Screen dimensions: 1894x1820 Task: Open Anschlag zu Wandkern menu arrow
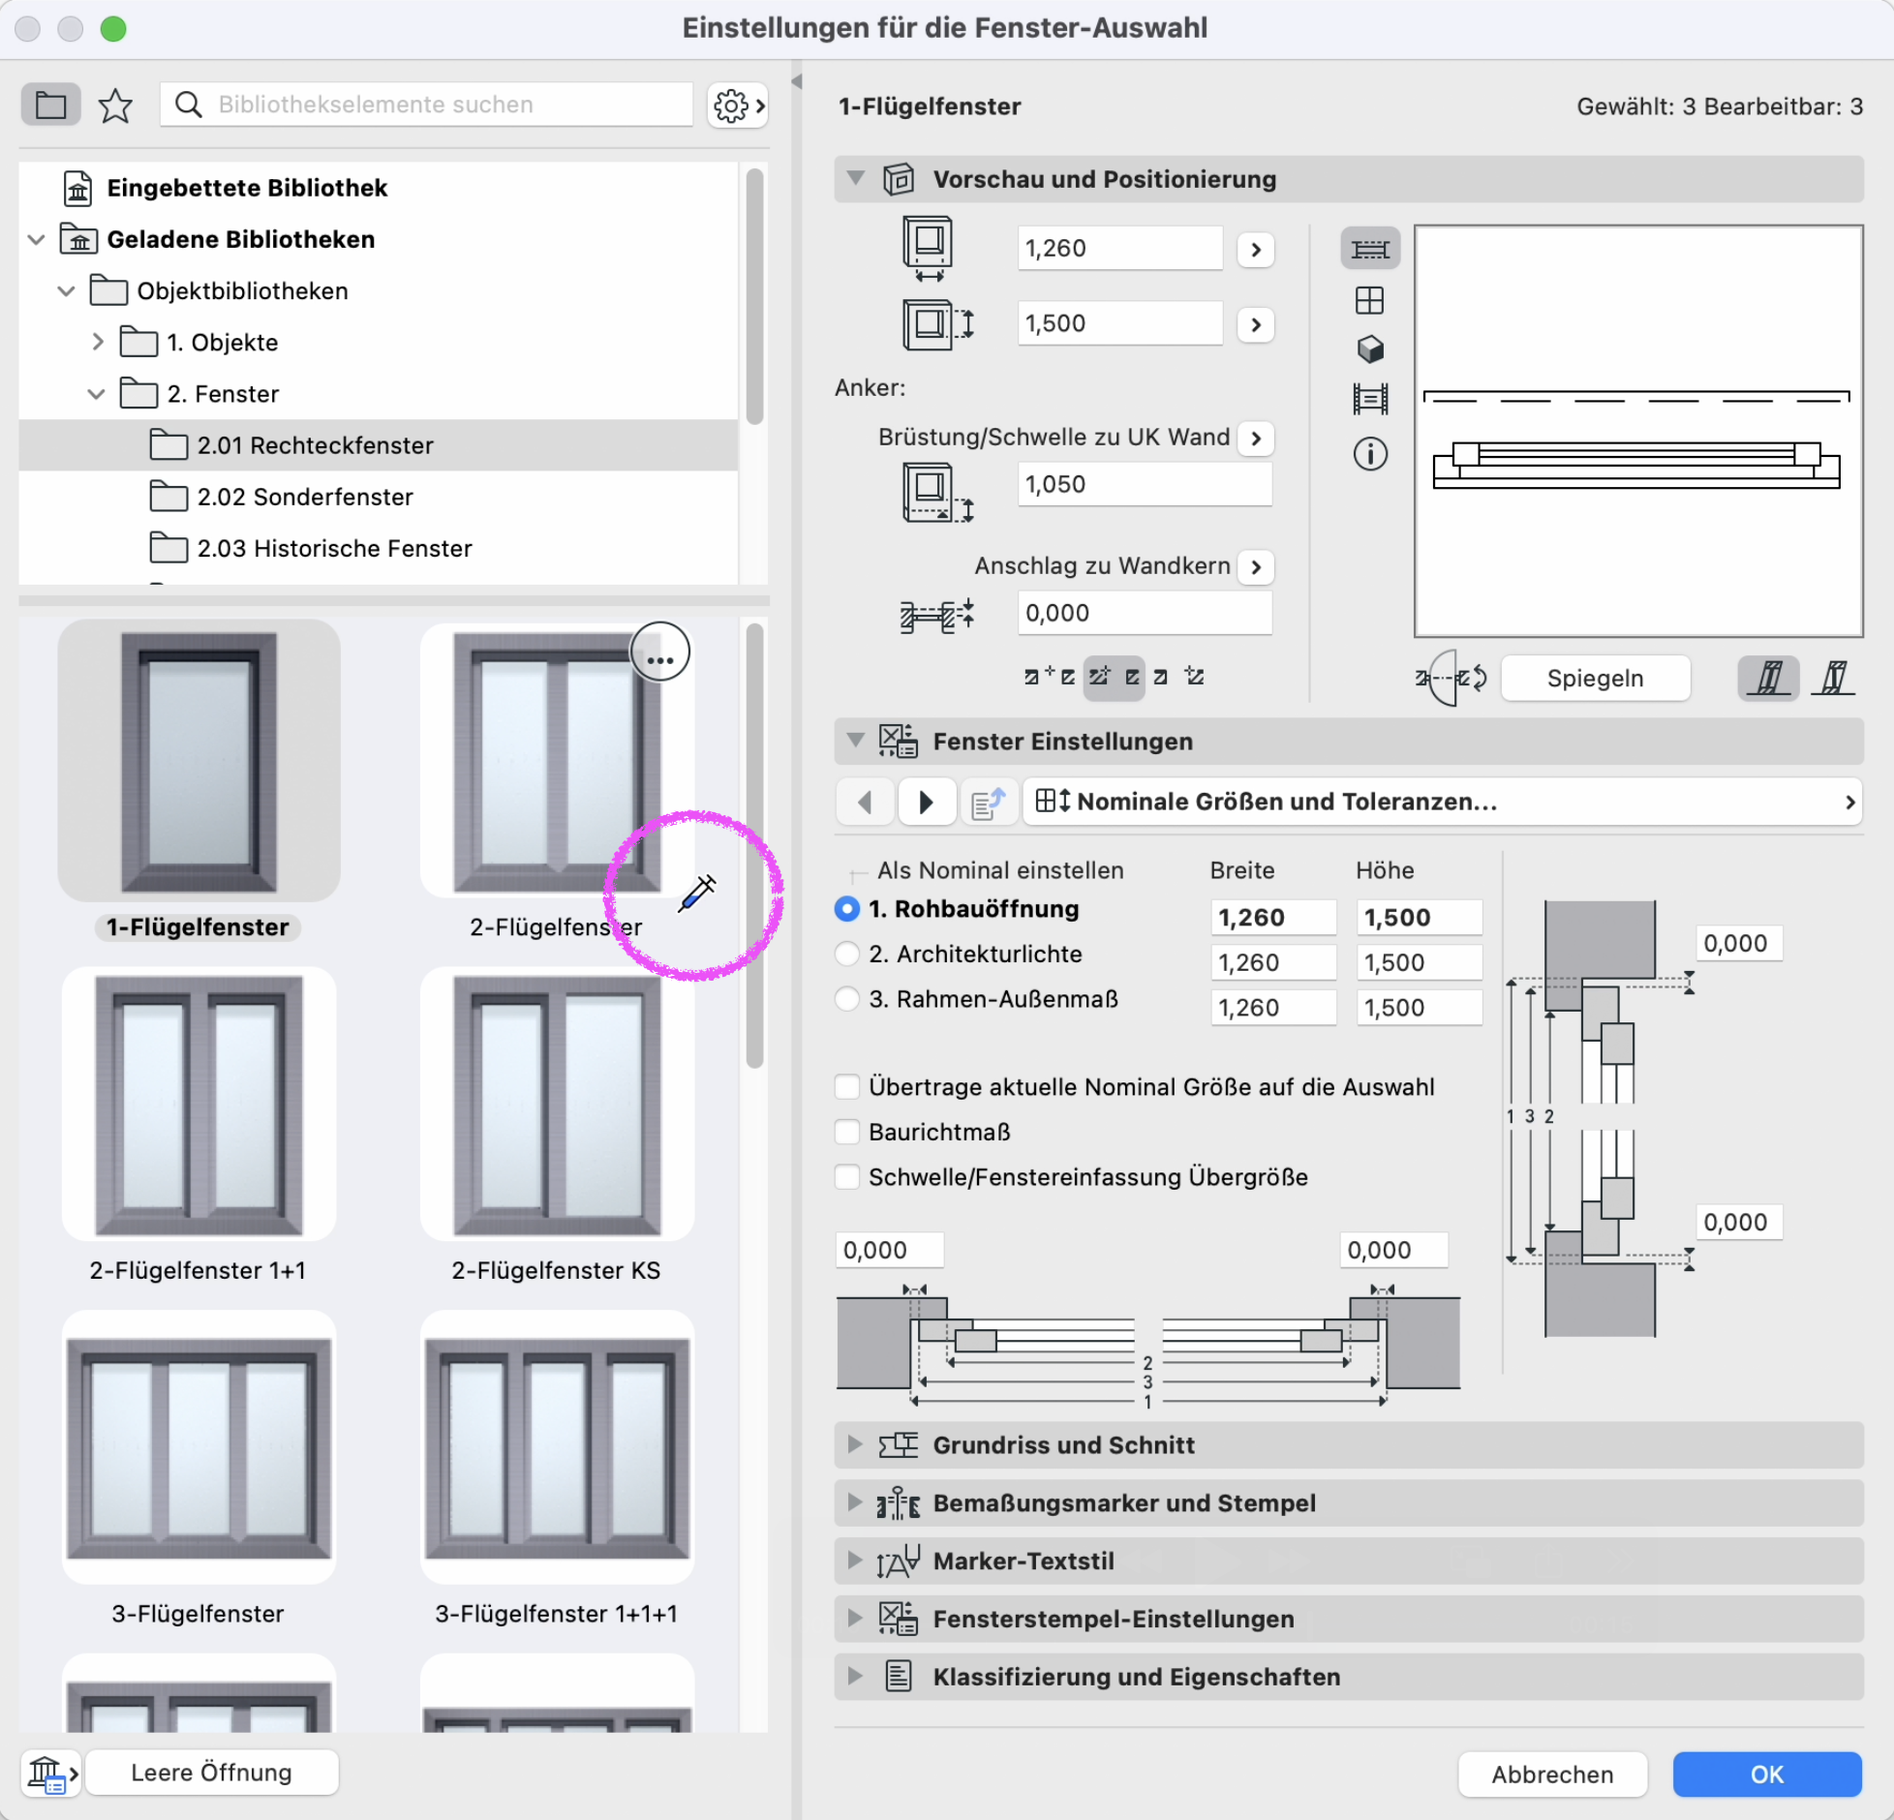[x=1256, y=566]
